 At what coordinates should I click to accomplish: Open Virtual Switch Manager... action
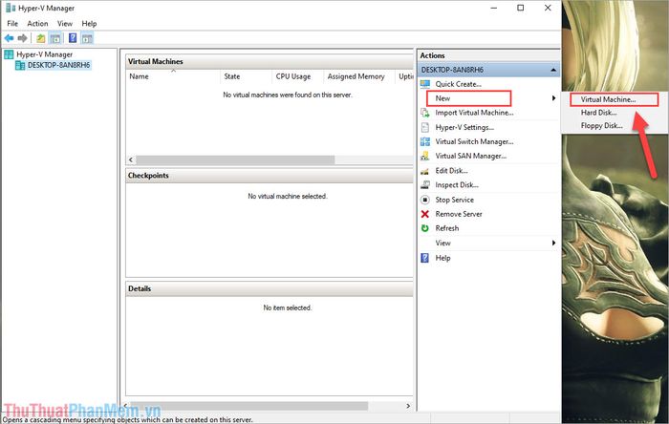pos(474,141)
